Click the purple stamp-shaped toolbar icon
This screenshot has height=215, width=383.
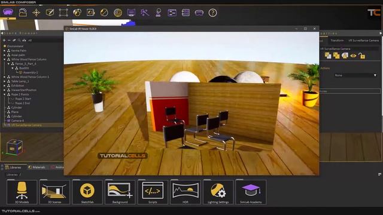158,13
